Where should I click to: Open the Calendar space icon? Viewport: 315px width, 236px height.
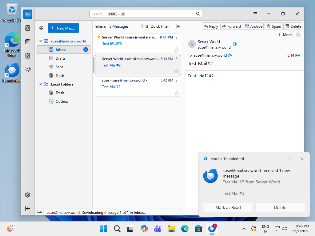[x=28, y=42]
